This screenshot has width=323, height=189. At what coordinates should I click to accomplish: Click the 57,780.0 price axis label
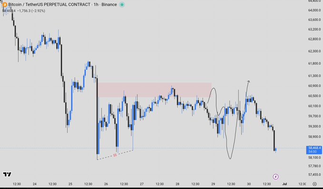[314, 166]
